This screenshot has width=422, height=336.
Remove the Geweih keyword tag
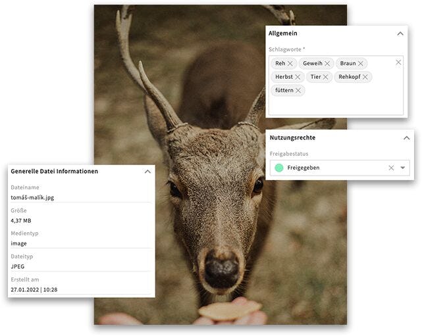click(327, 63)
